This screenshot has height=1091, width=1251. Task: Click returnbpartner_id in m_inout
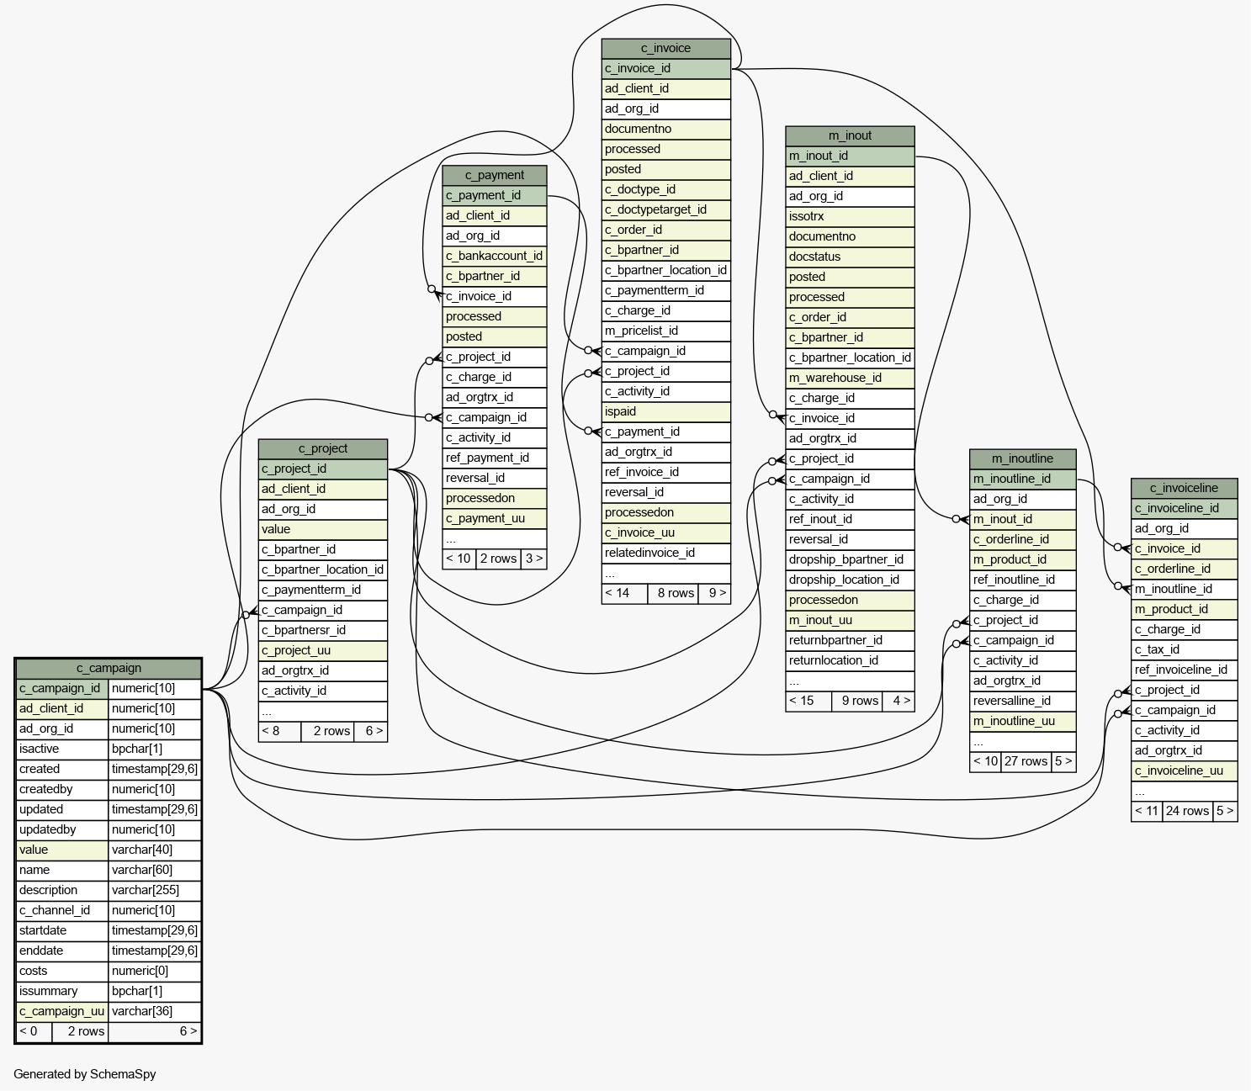point(850,640)
